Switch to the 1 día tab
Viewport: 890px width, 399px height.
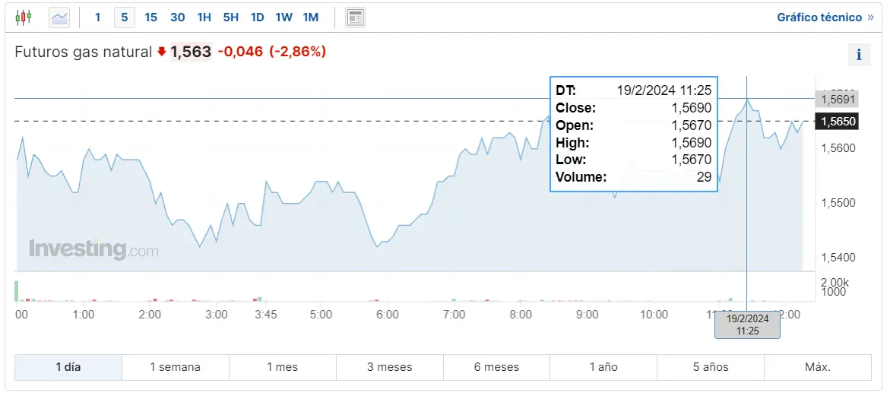(68, 367)
